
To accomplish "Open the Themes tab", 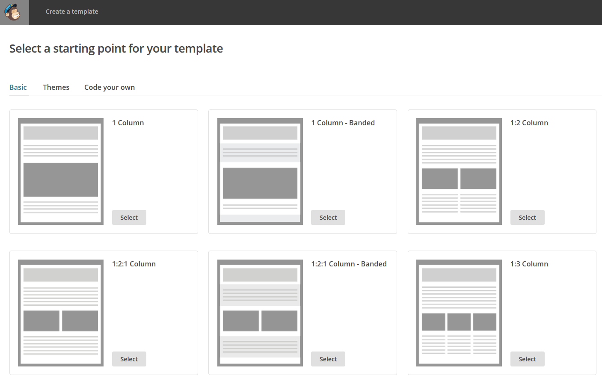I will [x=56, y=87].
